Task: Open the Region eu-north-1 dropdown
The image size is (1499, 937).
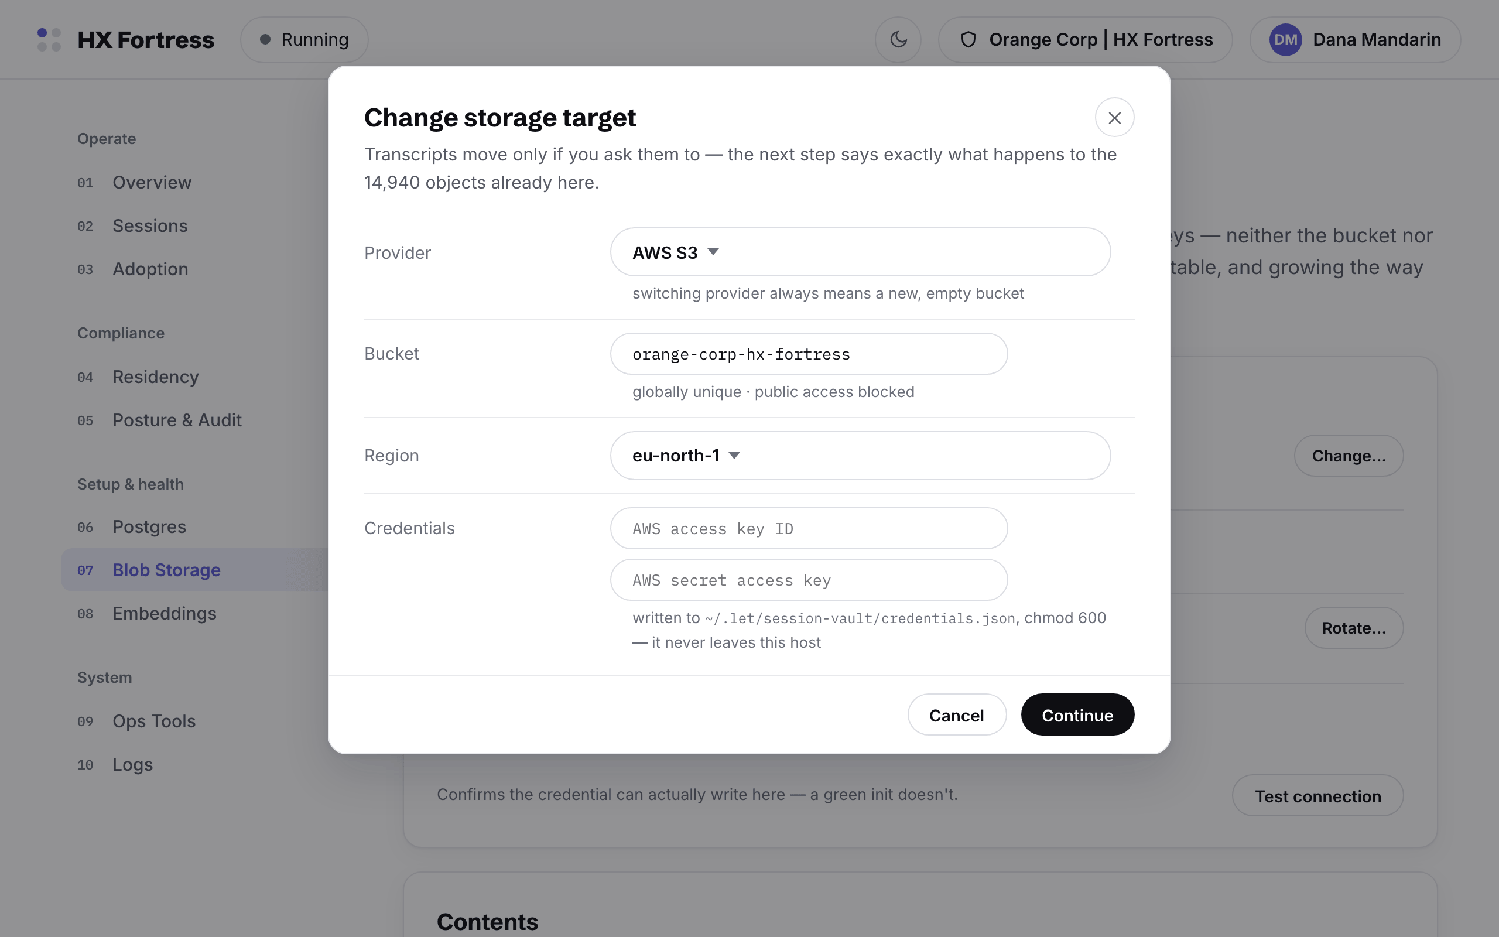Action: [860, 456]
